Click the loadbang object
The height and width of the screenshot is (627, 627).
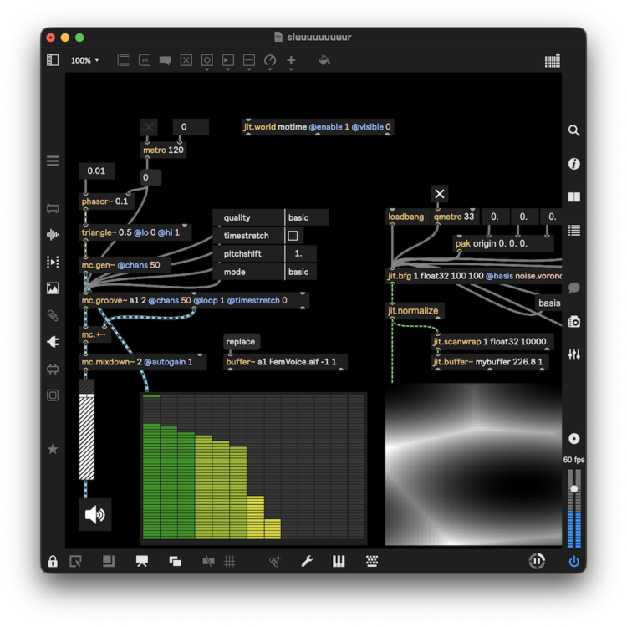tap(406, 217)
